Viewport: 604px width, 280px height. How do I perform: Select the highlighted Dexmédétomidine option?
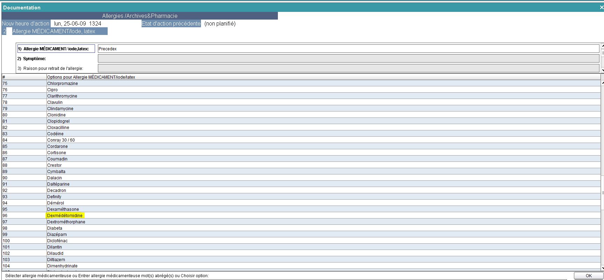point(65,216)
